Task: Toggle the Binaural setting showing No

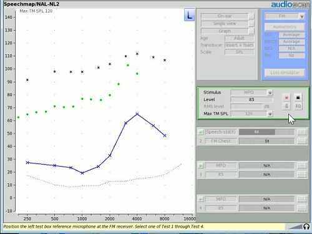Action: (x=291, y=56)
